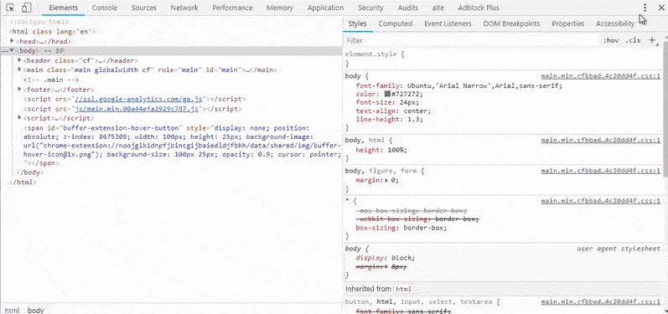Close DevTools with the X icon
The height and width of the screenshot is (314, 668).
pyautogui.click(x=661, y=8)
